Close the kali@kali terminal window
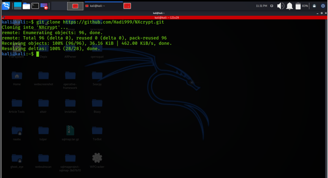The height and width of the screenshot is (178, 328). [x=326, y=13]
